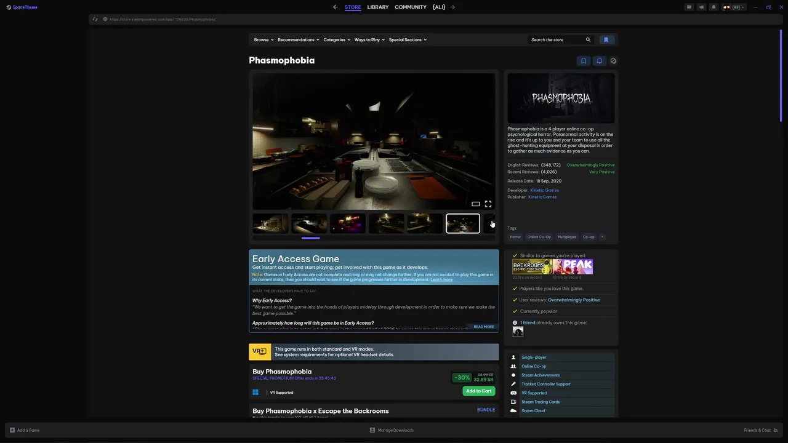Click the SpaceTheme Steam logo
This screenshot has width=788, height=443.
(22, 7)
